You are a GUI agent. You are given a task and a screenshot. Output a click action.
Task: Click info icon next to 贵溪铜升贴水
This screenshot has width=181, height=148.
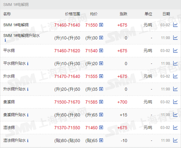click(28, 115)
